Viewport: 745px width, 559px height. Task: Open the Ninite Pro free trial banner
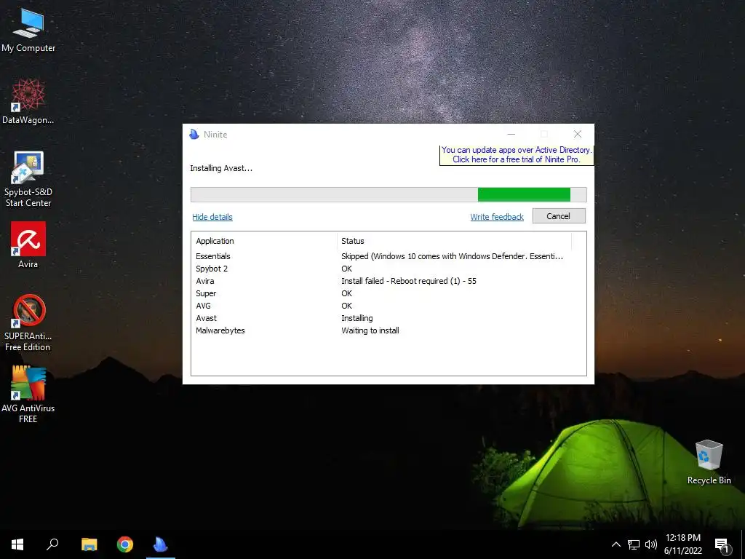click(517, 155)
